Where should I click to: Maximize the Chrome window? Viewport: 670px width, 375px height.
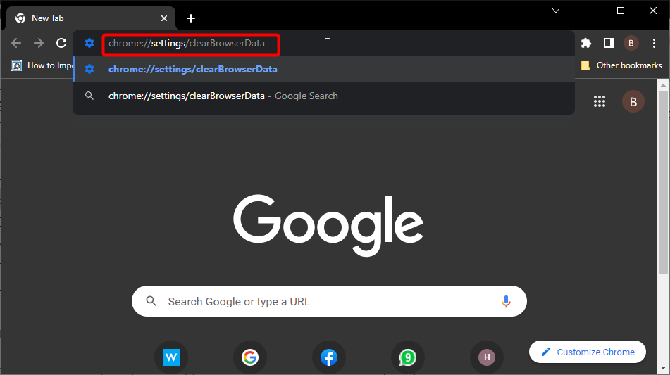point(621,11)
